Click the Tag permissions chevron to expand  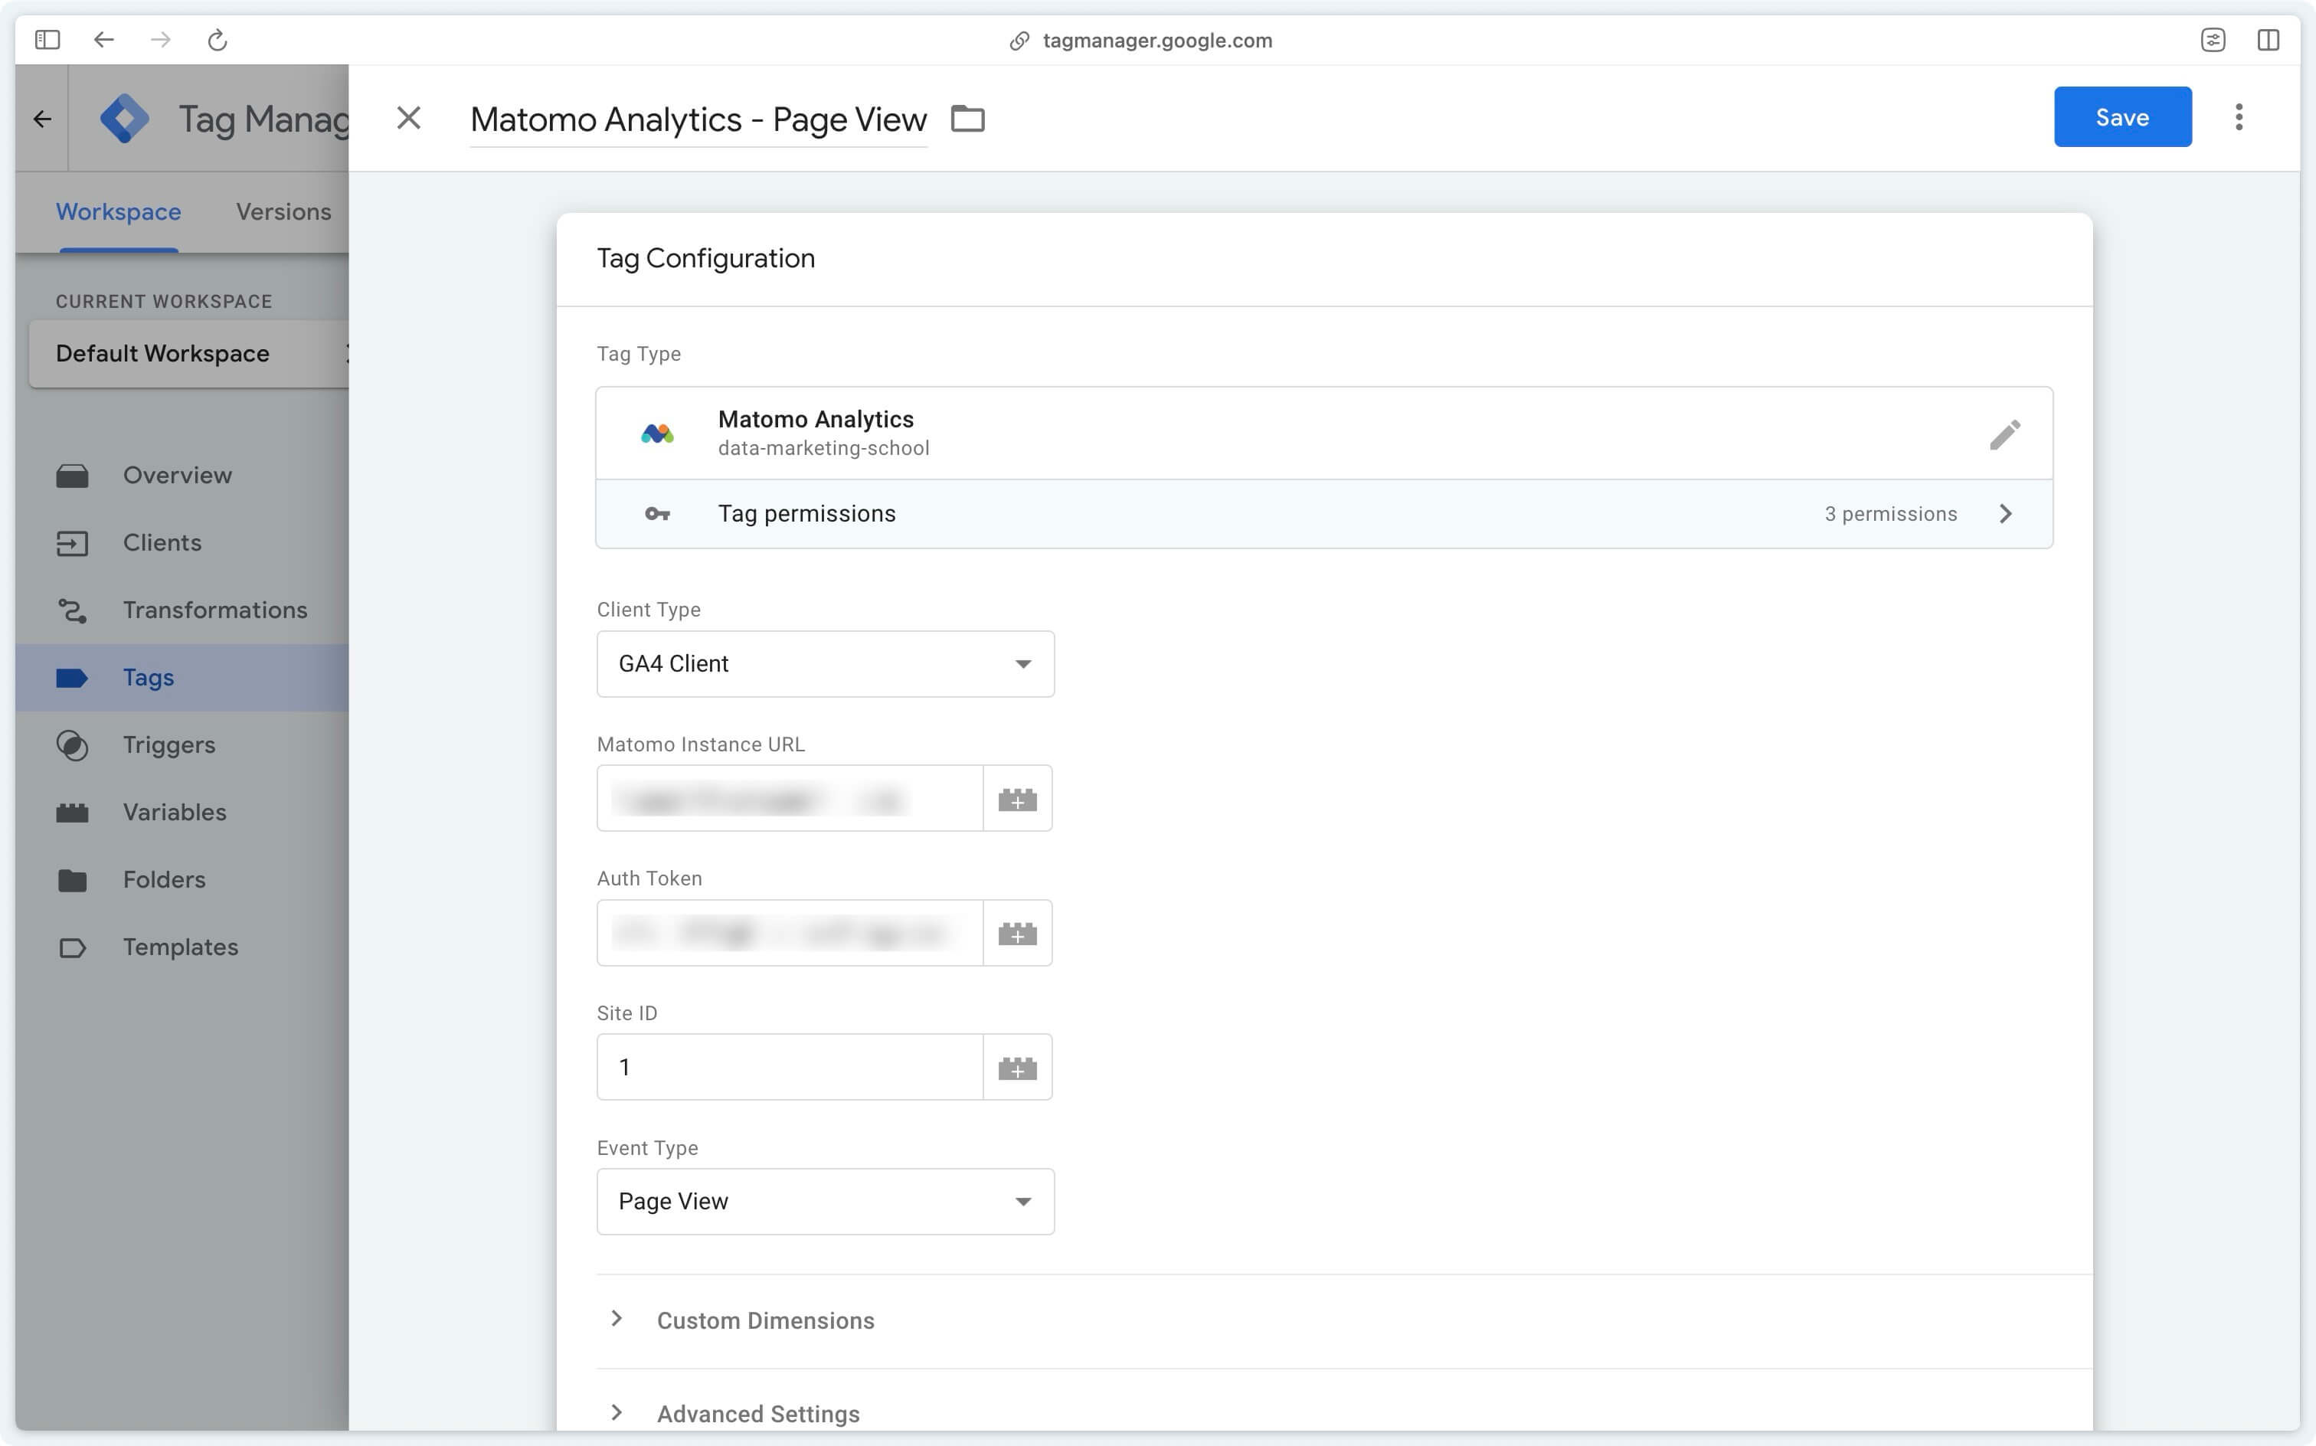[x=2003, y=513]
